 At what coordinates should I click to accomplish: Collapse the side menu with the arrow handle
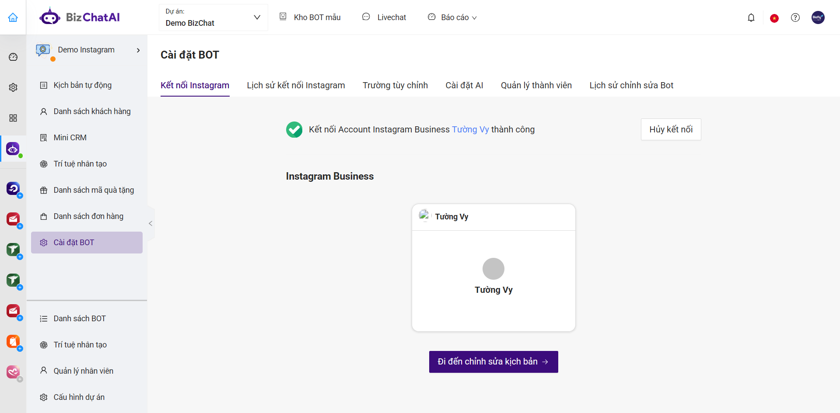[x=150, y=223]
